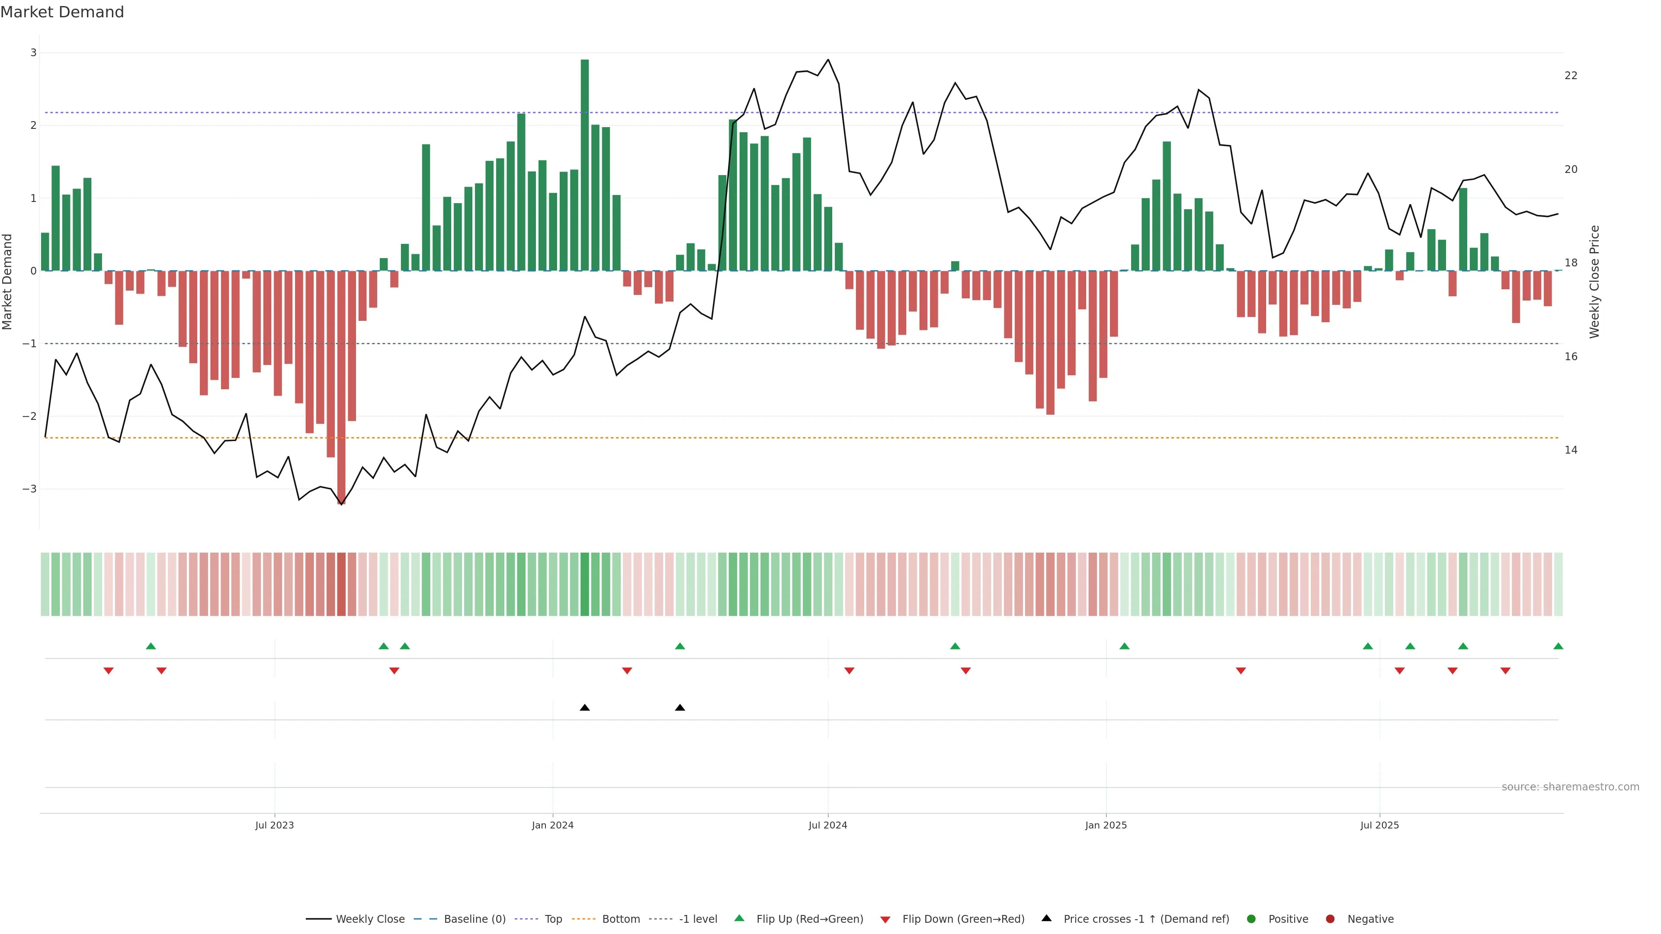
Task: Hide the Top dotted line via legend
Action: pyautogui.click(x=553, y=919)
